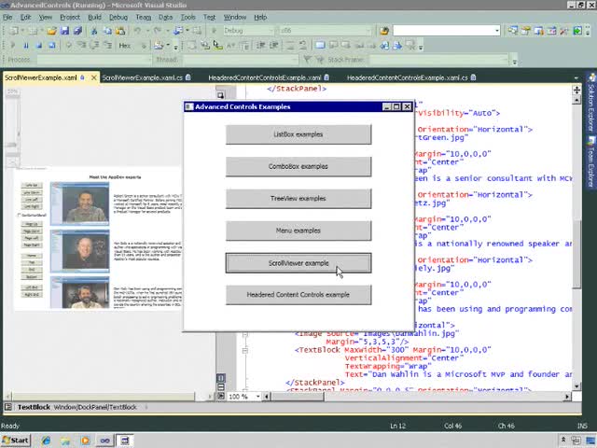Click the swap panes icon above the splitter
This screenshot has width=597, height=448.
220,95
